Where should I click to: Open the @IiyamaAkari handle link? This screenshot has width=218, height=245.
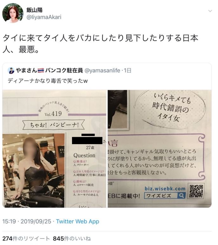tap(44, 17)
